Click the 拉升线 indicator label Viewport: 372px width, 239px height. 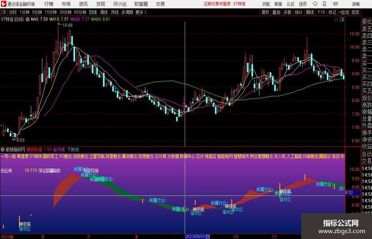pyautogui.click(x=59, y=150)
